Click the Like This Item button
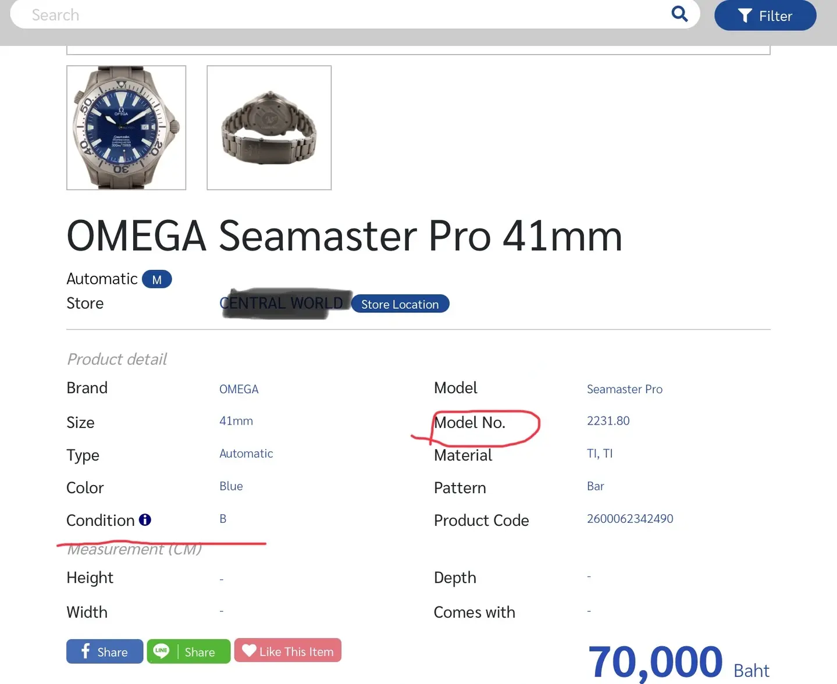 click(288, 651)
